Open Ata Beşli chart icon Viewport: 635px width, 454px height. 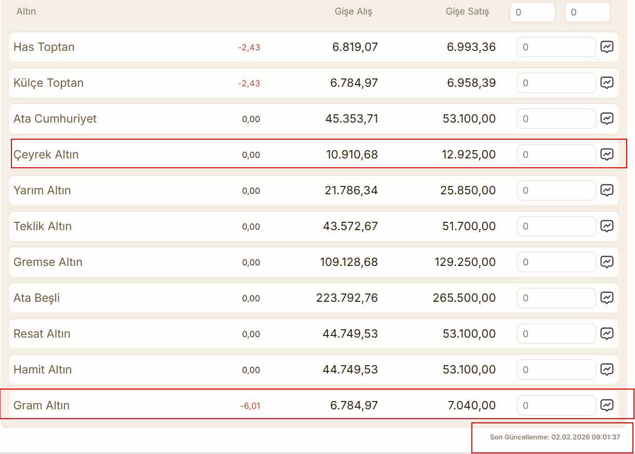click(607, 298)
